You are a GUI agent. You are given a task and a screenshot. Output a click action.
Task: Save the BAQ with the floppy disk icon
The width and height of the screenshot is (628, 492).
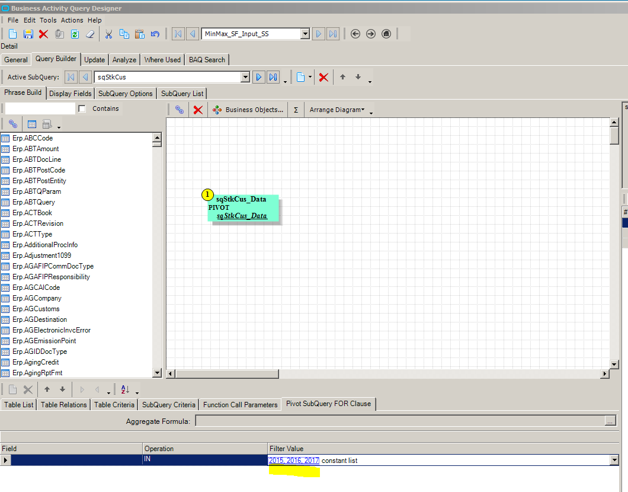coord(28,34)
